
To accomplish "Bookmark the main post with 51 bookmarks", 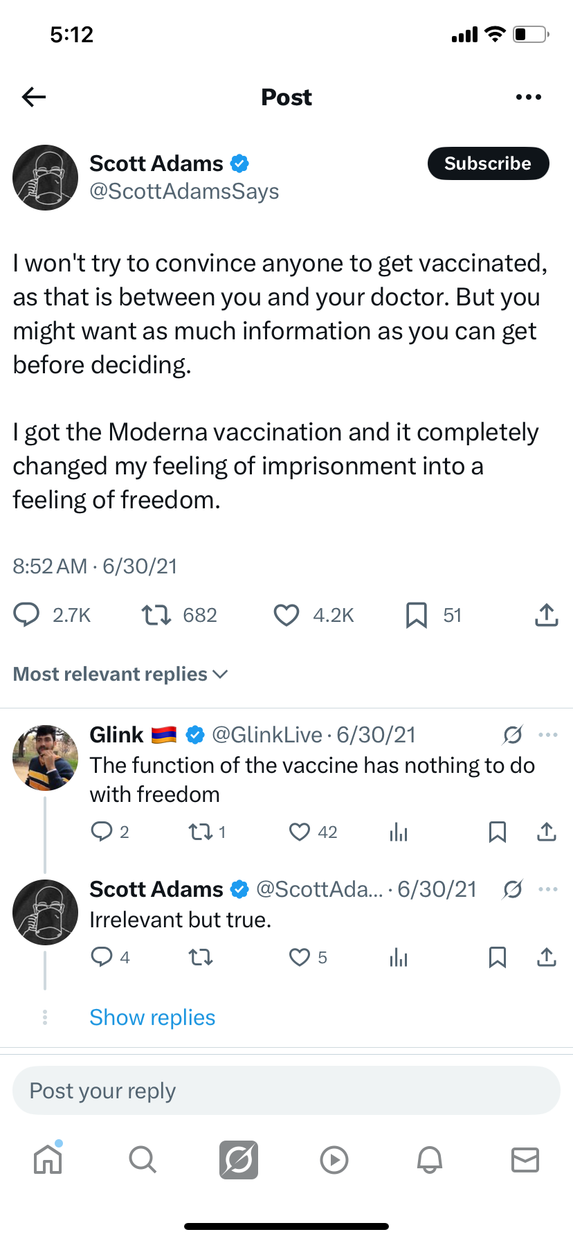I will (x=416, y=615).
